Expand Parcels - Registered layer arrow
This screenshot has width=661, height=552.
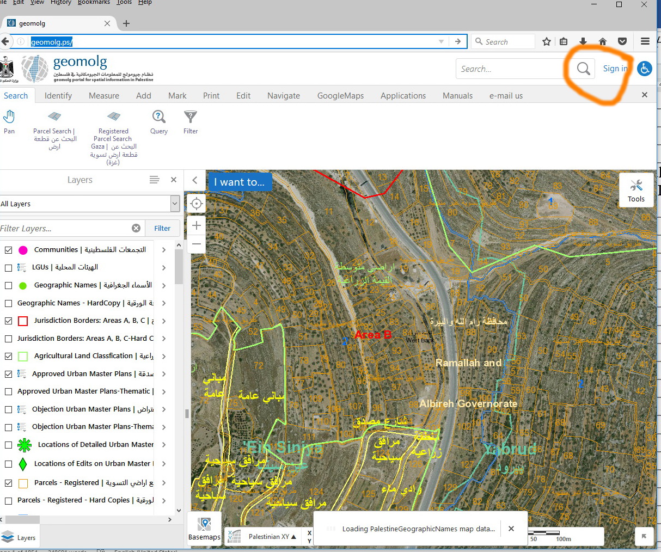coord(164,483)
